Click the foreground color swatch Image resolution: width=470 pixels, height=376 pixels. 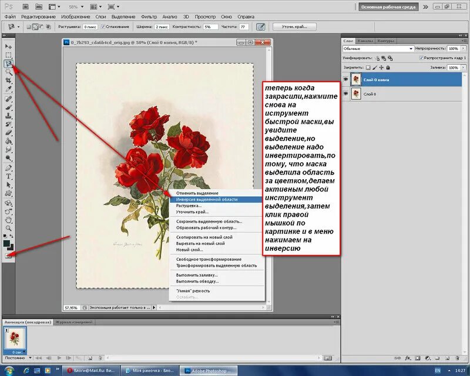click(x=6, y=243)
